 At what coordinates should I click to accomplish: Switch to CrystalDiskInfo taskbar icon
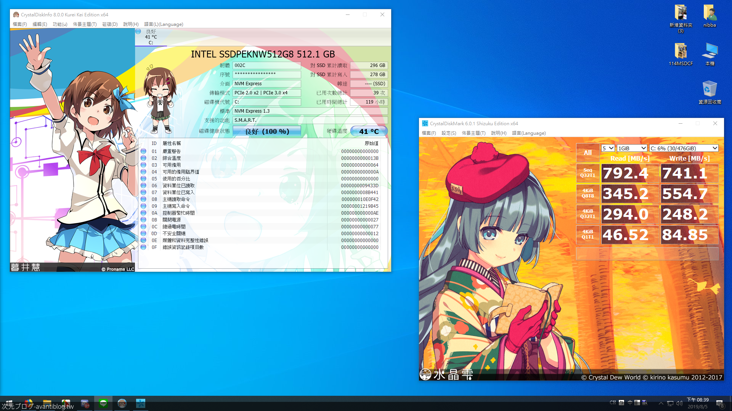tap(122, 403)
